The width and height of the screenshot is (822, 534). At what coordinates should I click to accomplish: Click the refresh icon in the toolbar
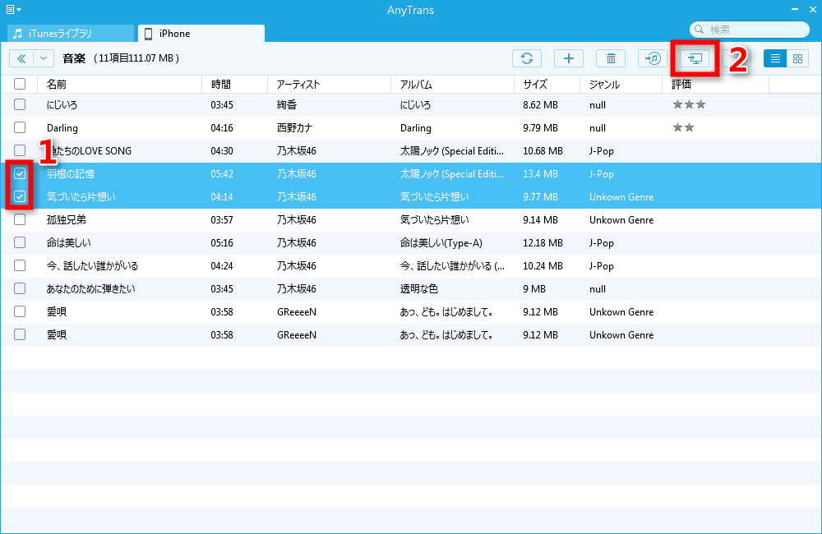click(527, 58)
